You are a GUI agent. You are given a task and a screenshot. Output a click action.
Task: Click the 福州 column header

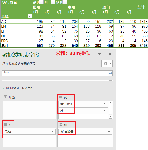tap(36, 7)
